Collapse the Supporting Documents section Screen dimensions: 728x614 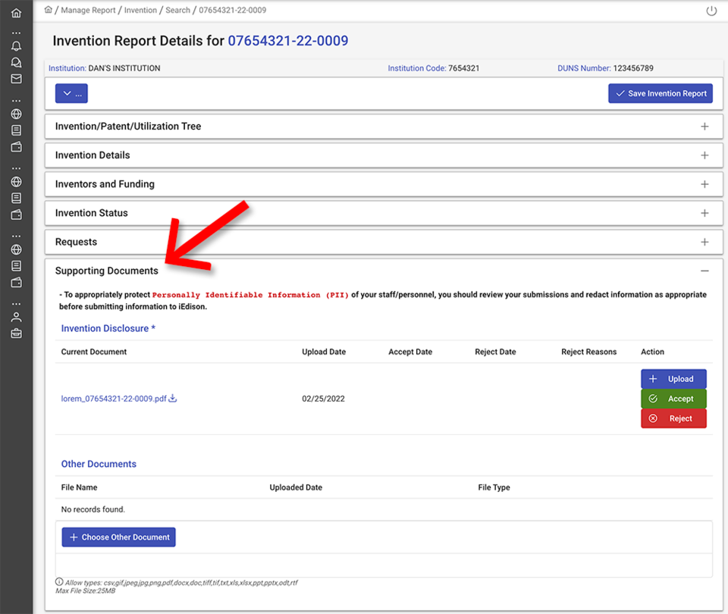(x=704, y=271)
